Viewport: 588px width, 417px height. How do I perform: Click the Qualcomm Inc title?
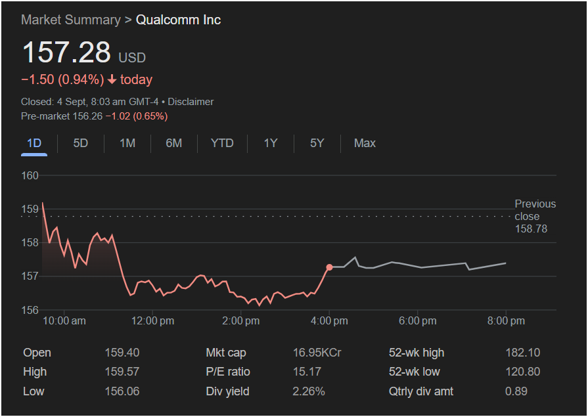(x=178, y=20)
